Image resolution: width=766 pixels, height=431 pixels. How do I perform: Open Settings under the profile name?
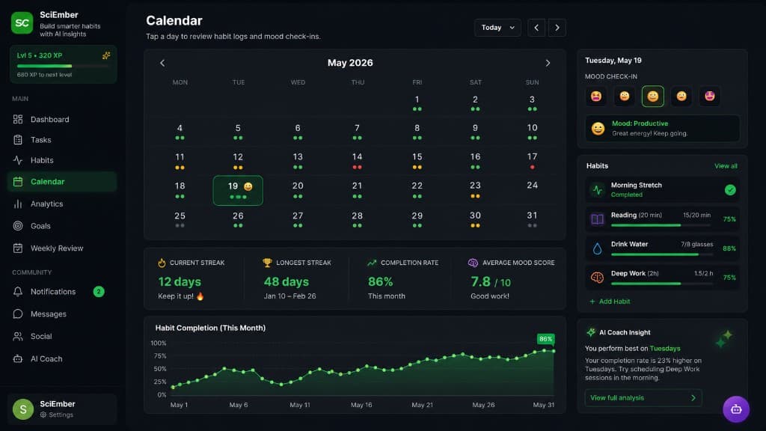coord(57,415)
